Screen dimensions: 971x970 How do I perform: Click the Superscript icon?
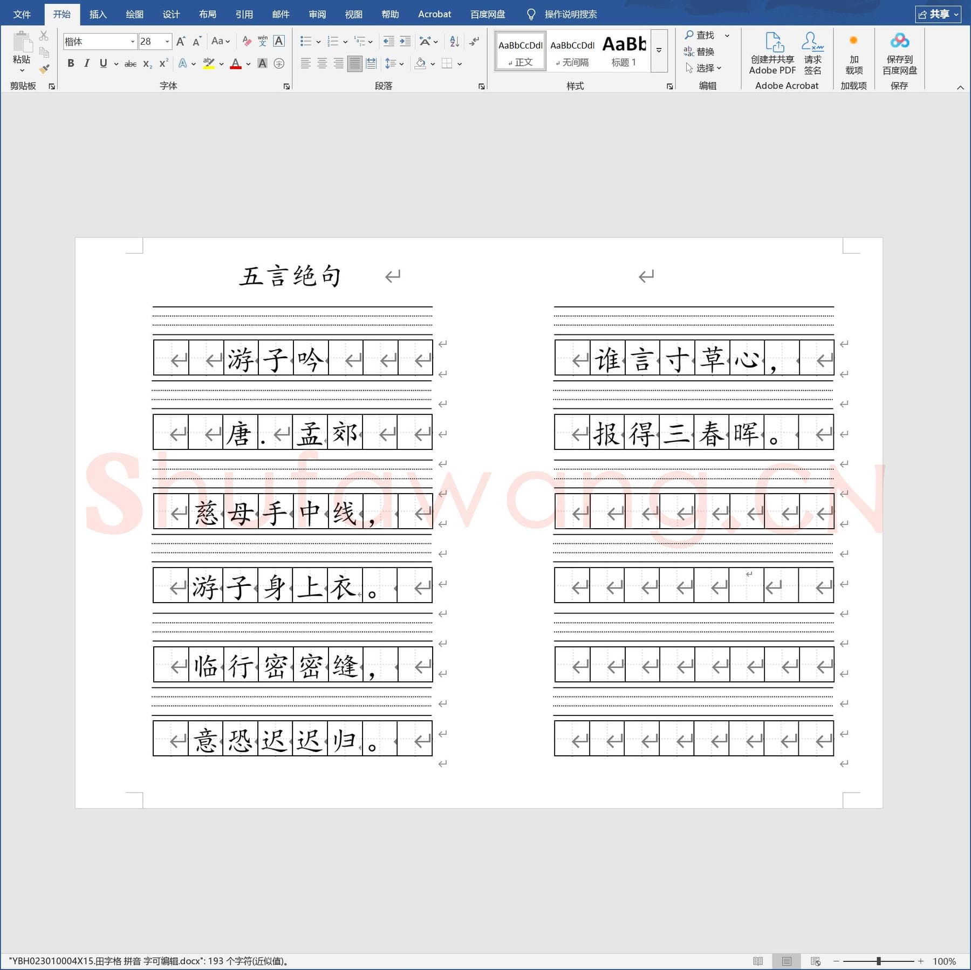[163, 63]
